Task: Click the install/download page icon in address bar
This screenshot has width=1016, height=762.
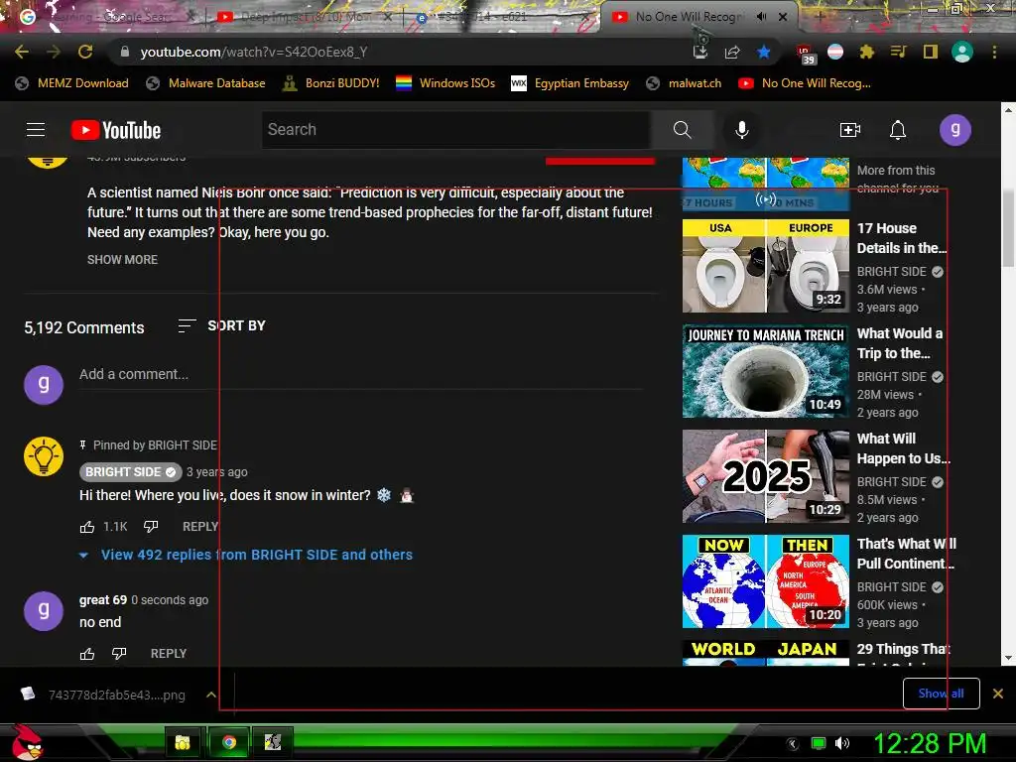Action: [700, 52]
